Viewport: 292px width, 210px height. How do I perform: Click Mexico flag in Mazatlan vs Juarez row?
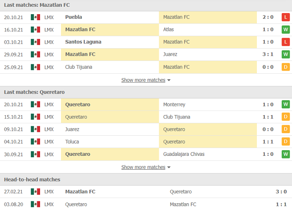tap(36, 55)
